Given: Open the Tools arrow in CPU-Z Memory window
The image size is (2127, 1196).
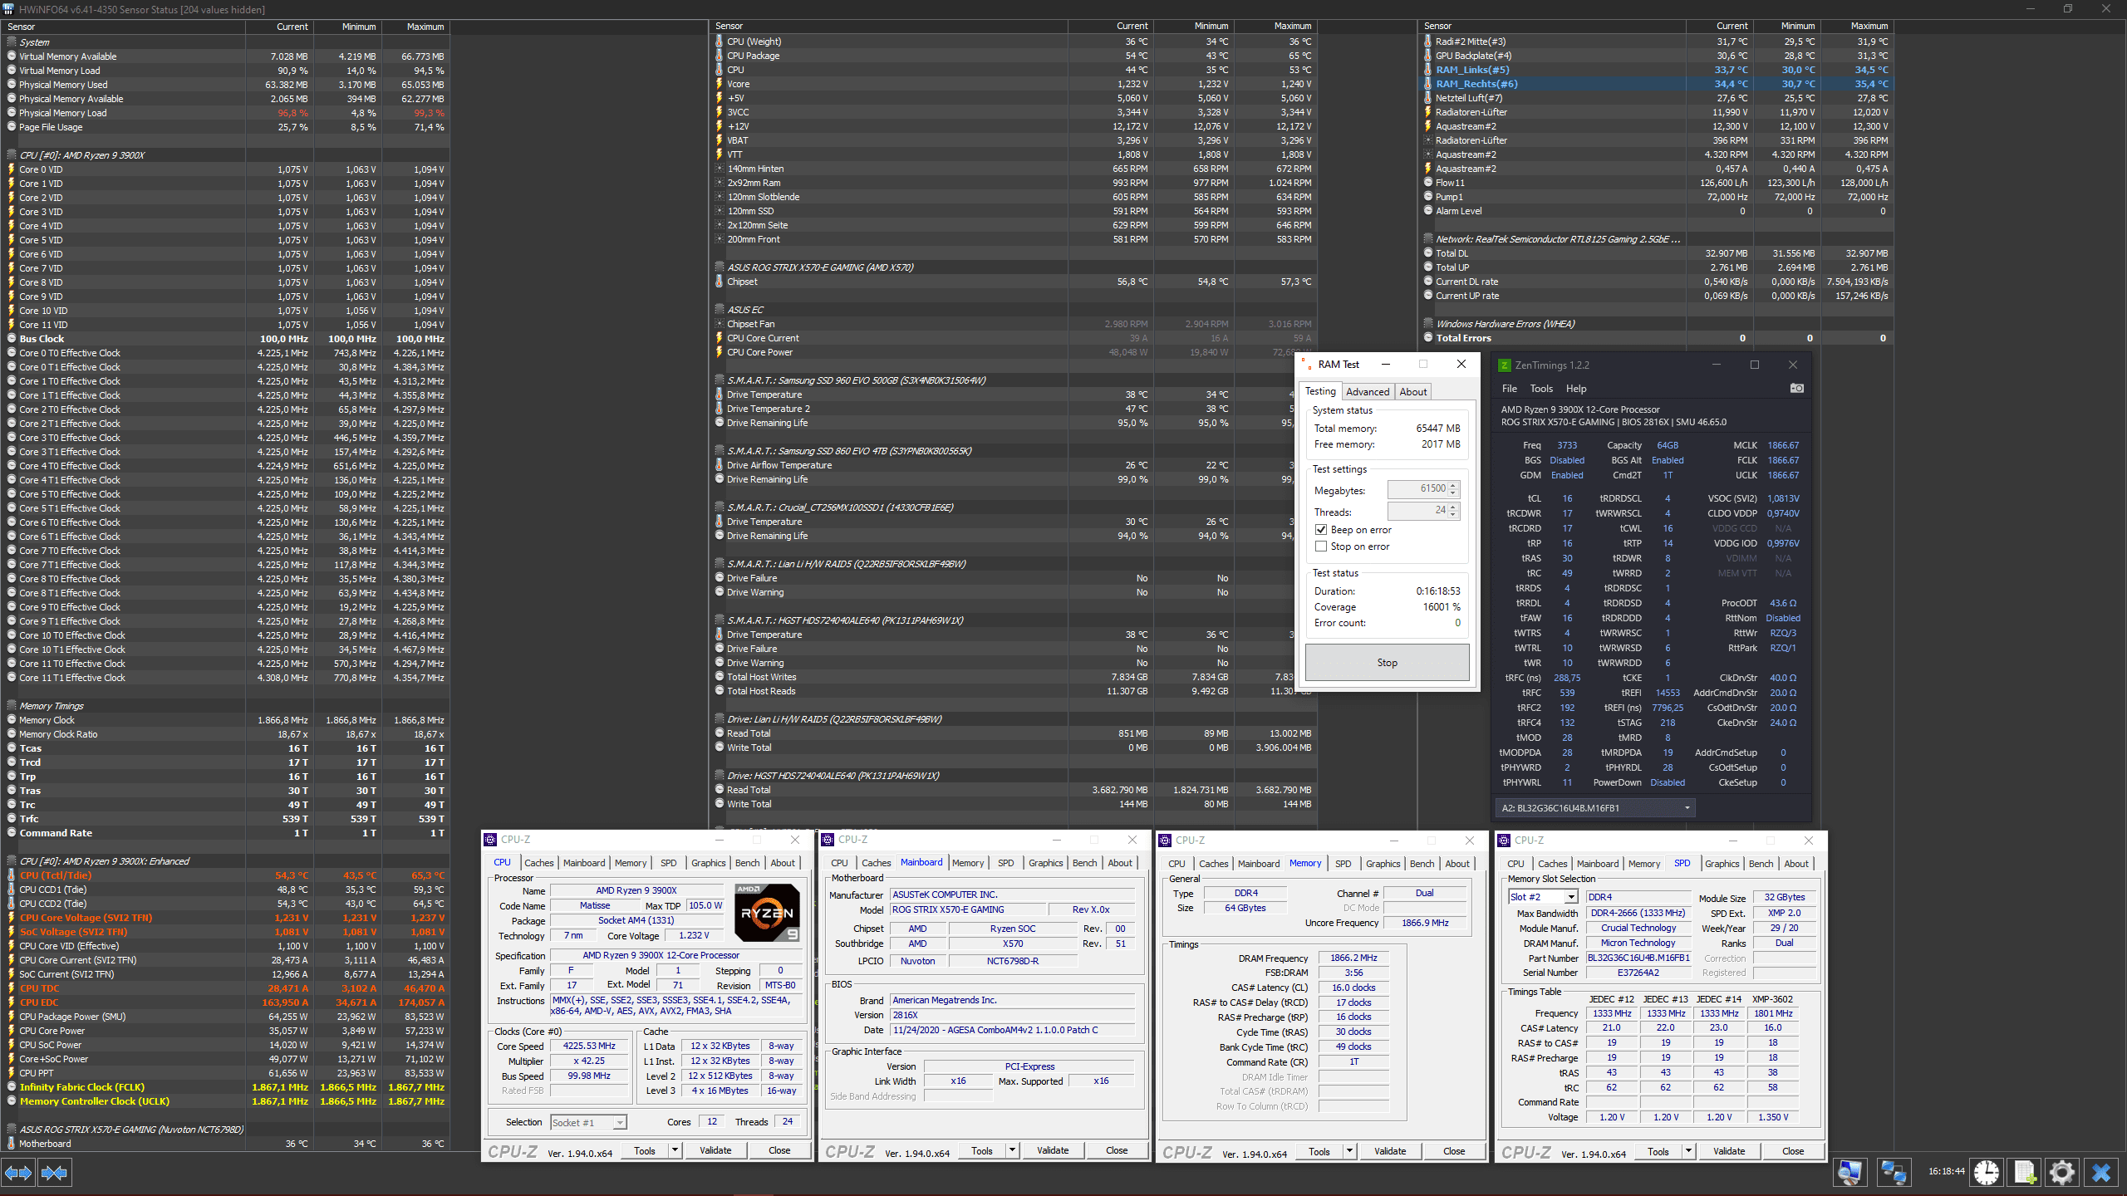Looking at the screenshot, I should [1349, 1151].
